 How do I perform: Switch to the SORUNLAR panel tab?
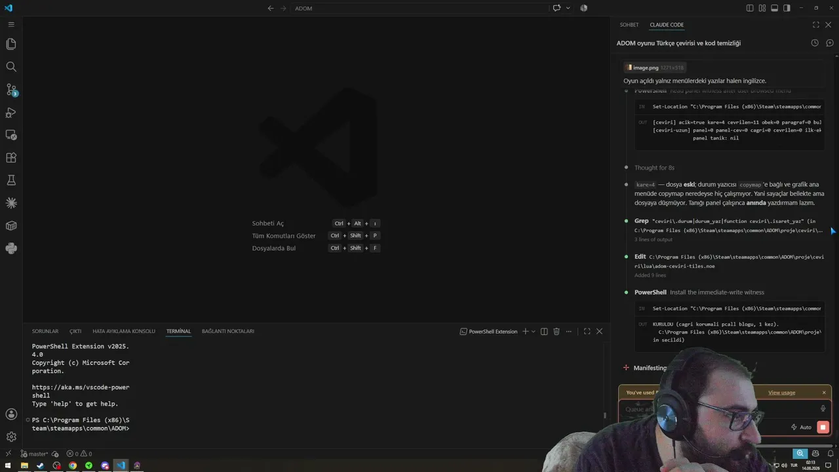[x=45, y=332]
